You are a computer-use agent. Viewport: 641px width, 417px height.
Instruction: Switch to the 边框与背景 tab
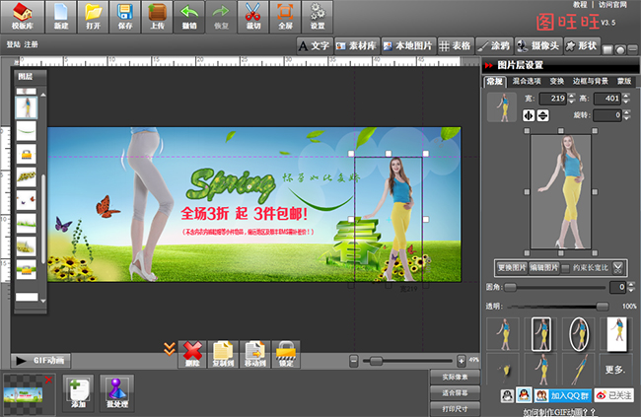click(x=591, y=82)
